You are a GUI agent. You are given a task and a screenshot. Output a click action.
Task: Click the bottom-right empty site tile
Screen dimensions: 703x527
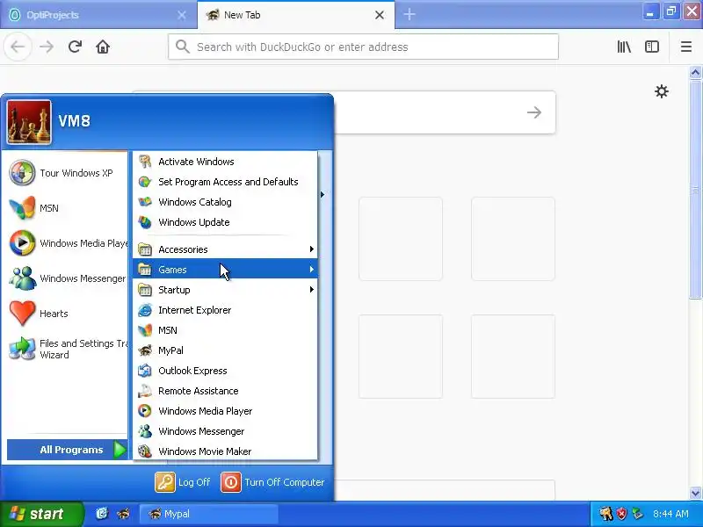point(513,357)
